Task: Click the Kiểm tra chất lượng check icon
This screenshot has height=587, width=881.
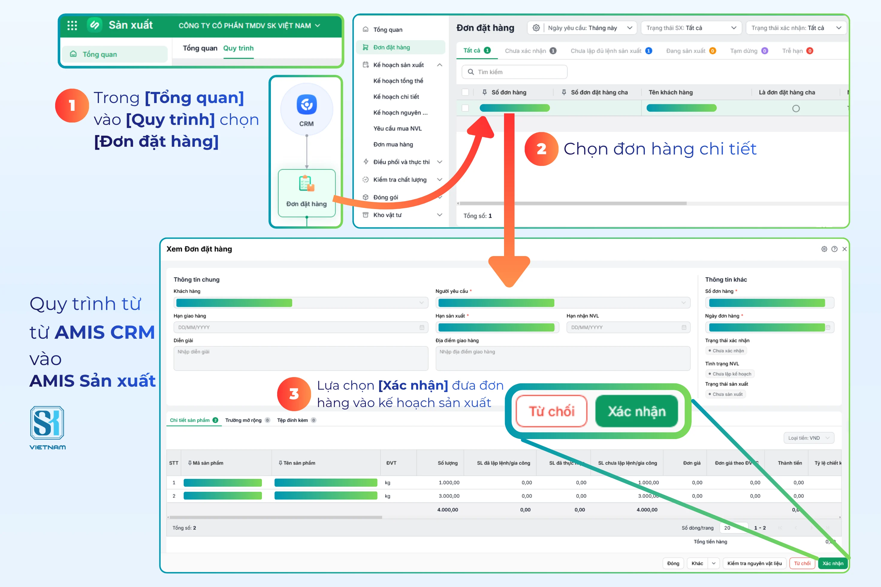Action: 366,180
